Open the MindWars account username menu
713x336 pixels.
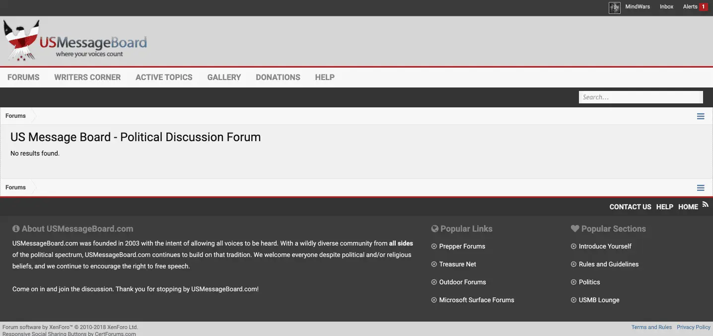point(638,7)
